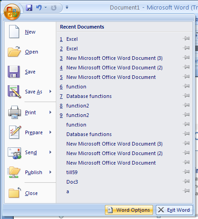The width and height of the screenshot is (198, 219).
Task: Click the Open folder icon
Action: tap(14, 52)
